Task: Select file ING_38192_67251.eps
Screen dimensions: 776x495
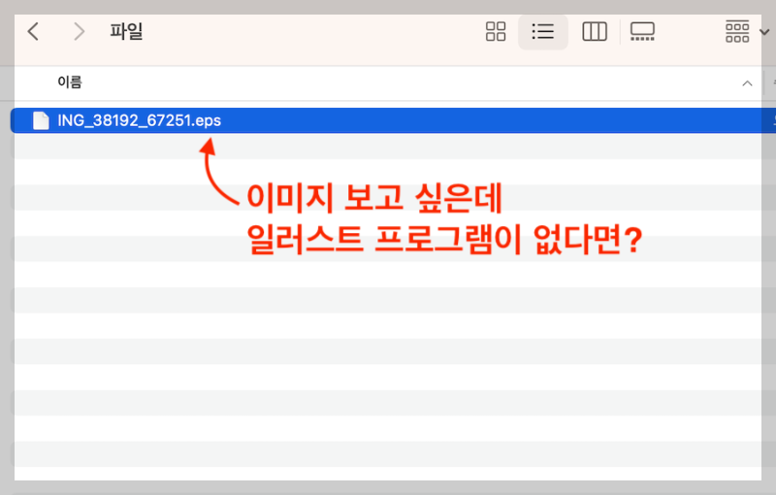Action: [393, 120]
